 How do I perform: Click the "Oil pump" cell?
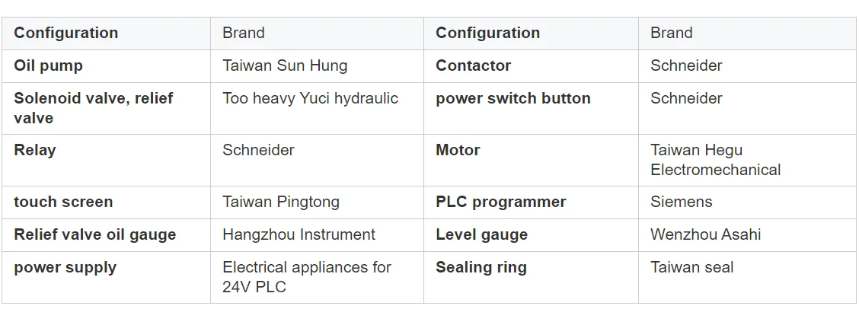48,66
